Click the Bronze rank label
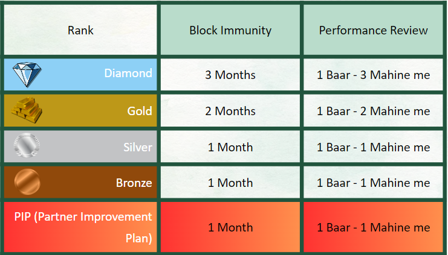The width and height of the screenshot is (448, 255). tap(134, 183)
